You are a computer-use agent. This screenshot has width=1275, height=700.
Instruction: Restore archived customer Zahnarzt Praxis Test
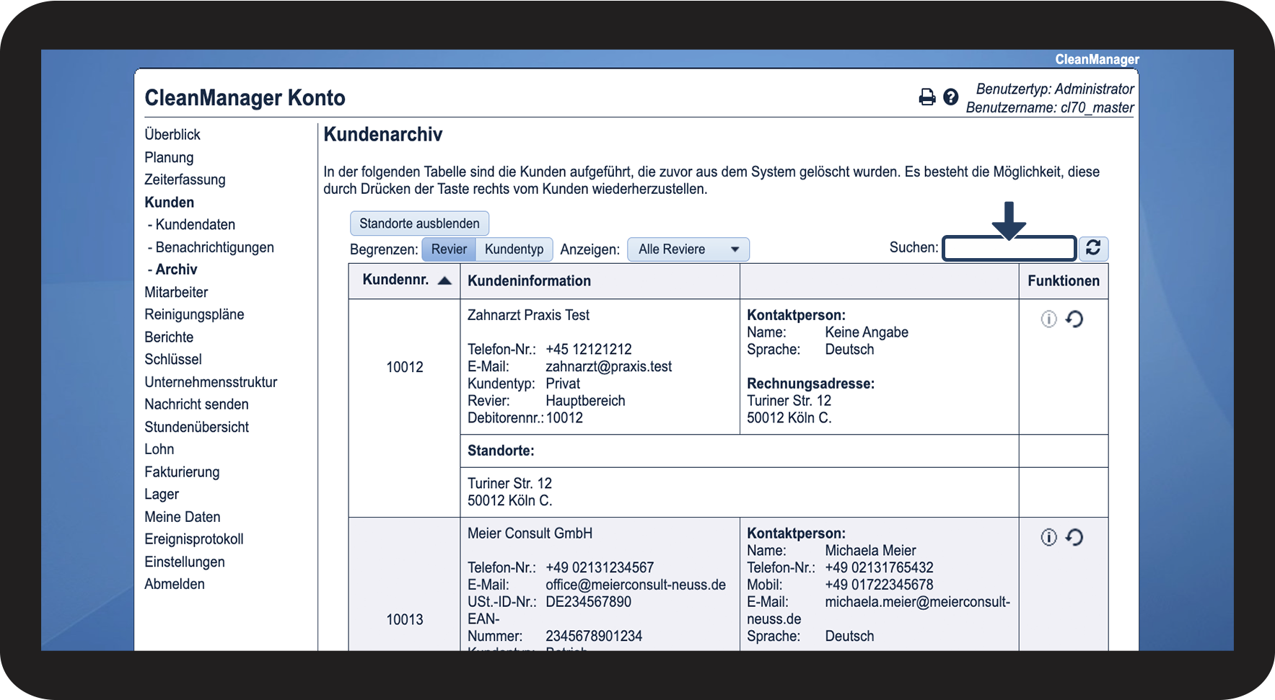pyautogui.click(x=1074, y=319)
